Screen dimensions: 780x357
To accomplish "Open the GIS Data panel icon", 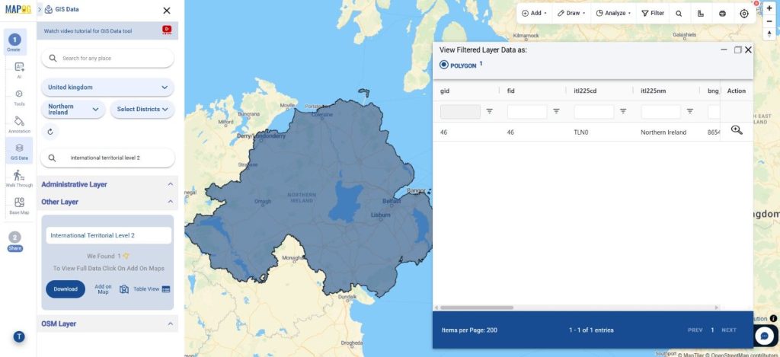I will tap(19, 151).
